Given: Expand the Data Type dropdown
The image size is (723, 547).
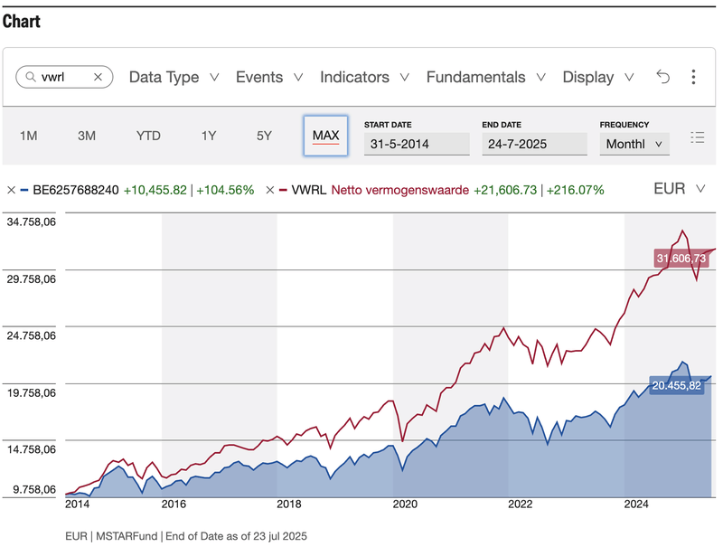Looking at the screenshot, I should click(174, 78).
